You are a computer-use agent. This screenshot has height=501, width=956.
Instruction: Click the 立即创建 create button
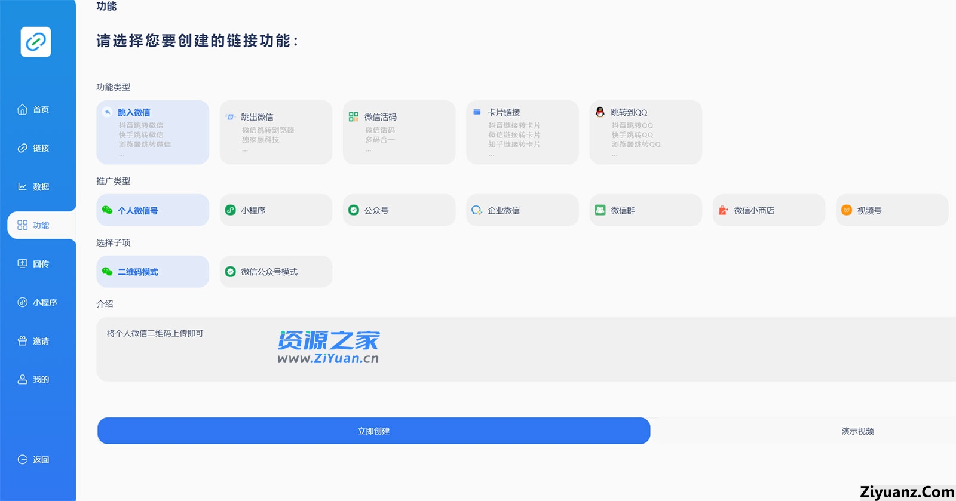[374, 431]
